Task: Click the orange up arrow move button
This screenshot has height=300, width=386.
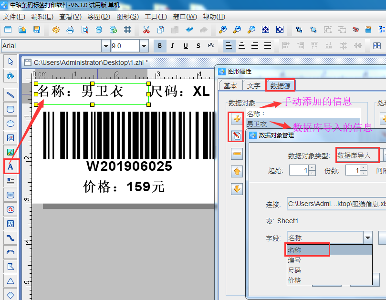Action: point(237,171)
